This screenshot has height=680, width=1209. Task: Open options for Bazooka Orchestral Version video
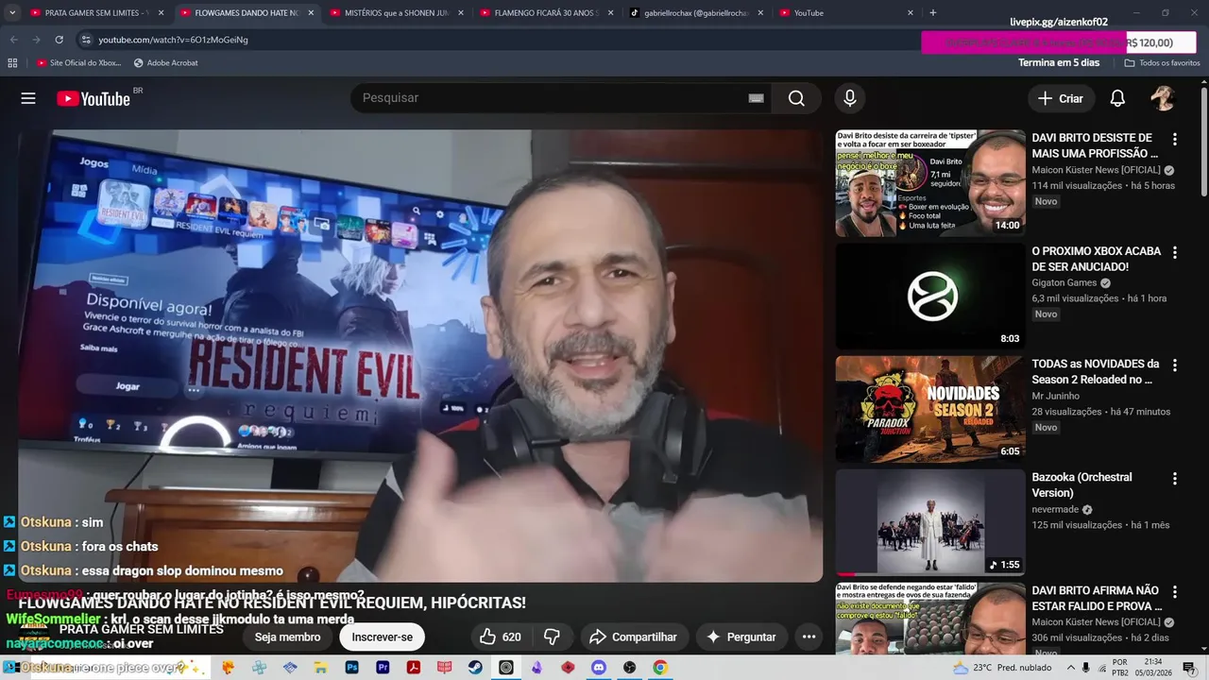pyautogui.click(x=1175, y=478)
